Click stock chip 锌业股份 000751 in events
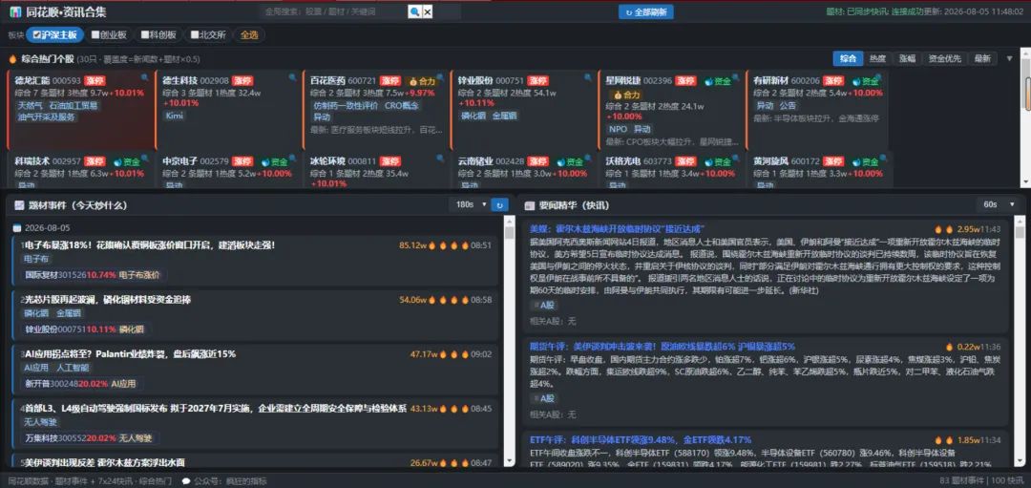The height and width of the screenshot is (488, 1031). [86, 329]
